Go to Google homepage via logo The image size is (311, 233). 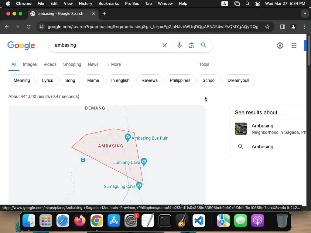(21, 46)
